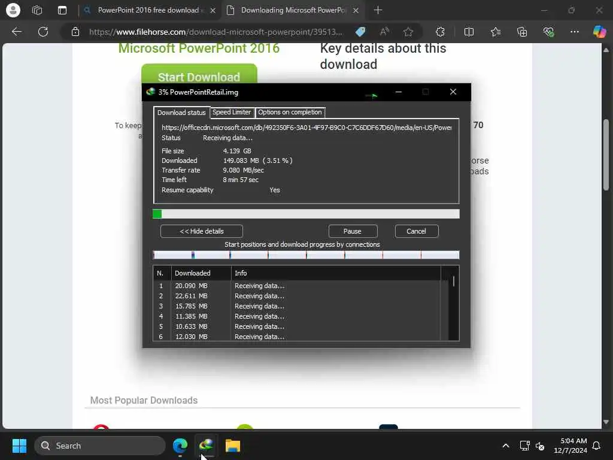Minimize the IDM download dialog
Image resolution: width=613 pixels, height=460 pixels.
click(x=398, y=92)
